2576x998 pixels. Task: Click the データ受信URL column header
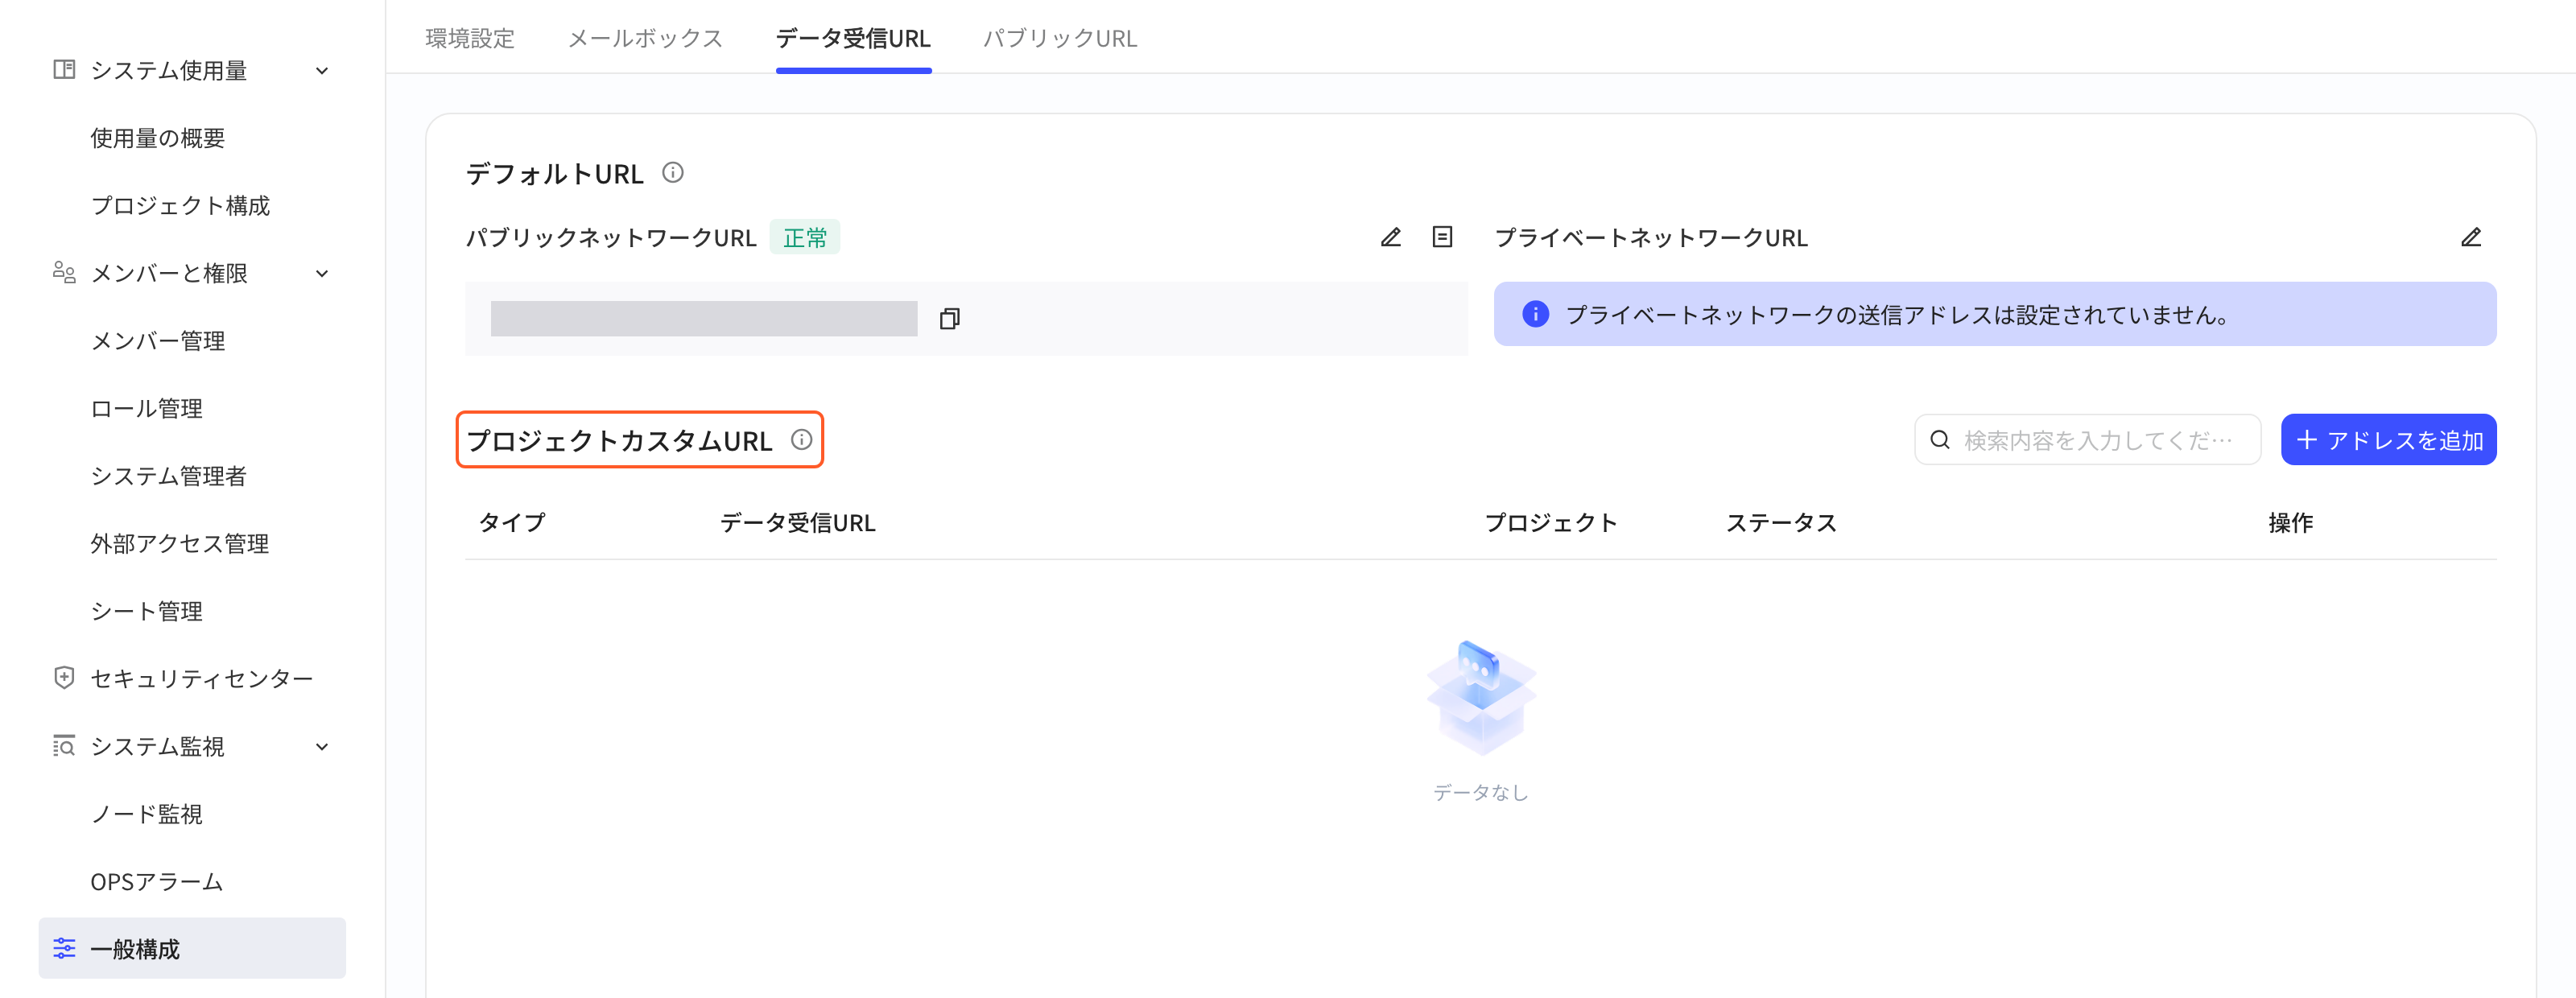click(798, 522)
